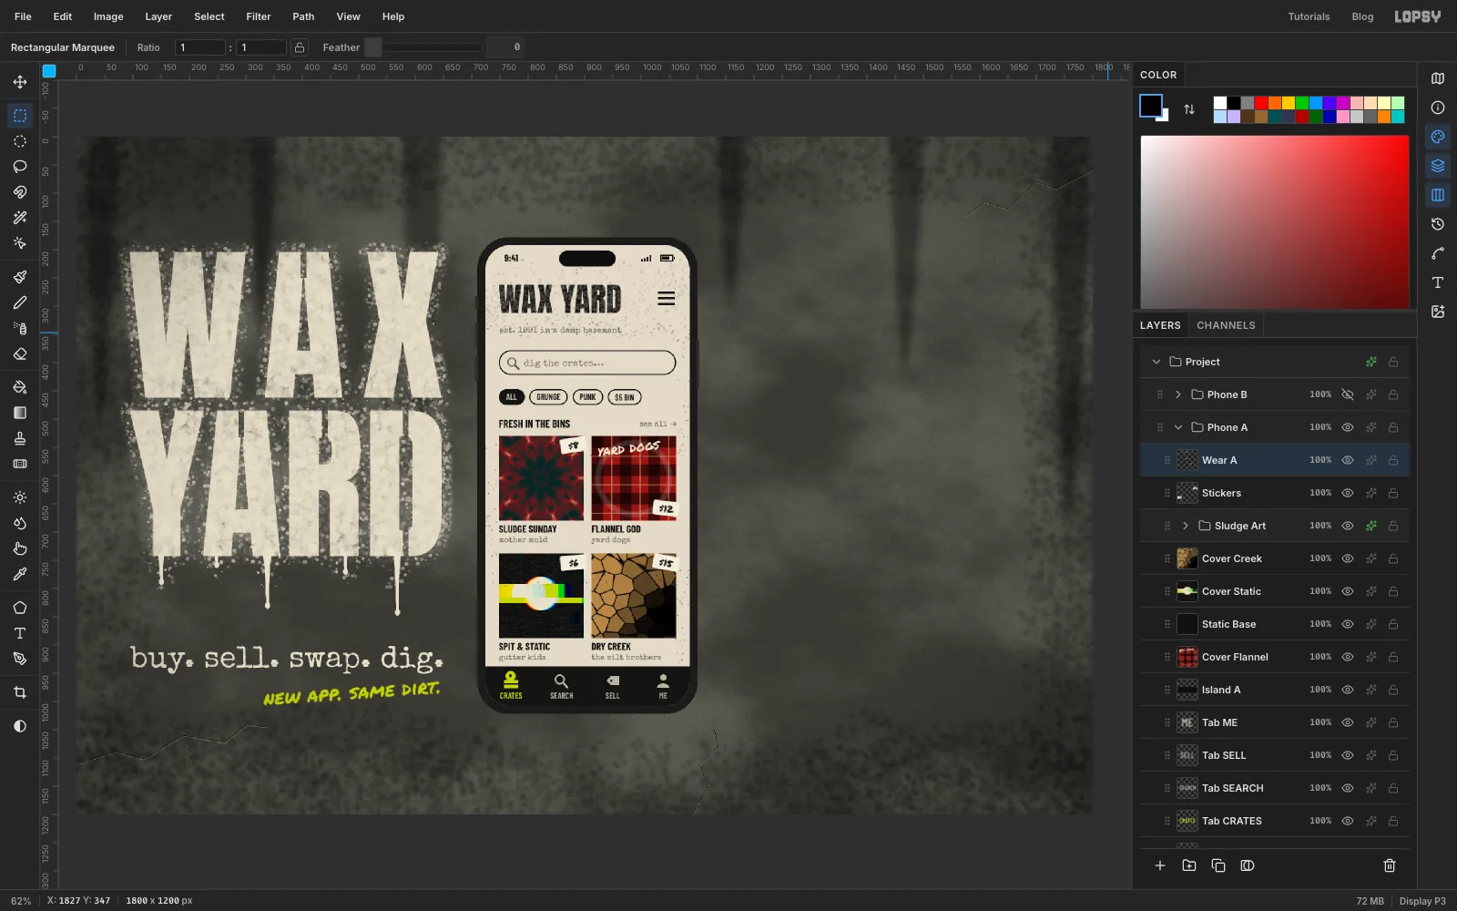Click the first Ratio input field
The height and width of the screenshot is (911, 1457).
coord(200,47)
